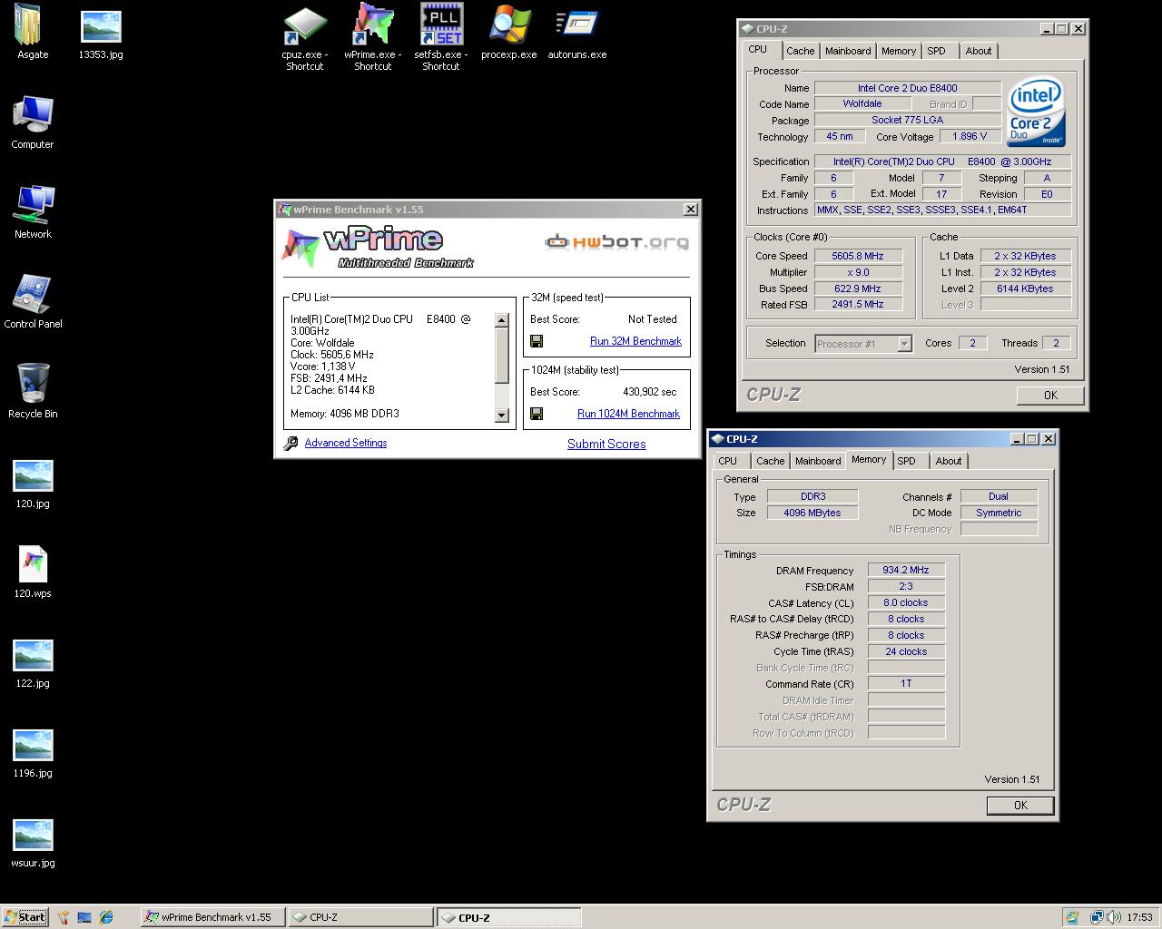
Task: Select second CPU-Z taskbar button
Action: (x=508, y=917)
